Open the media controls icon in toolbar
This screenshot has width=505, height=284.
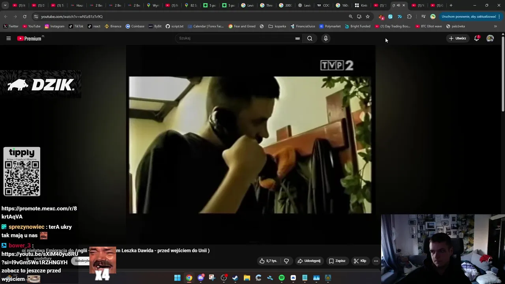423,17
